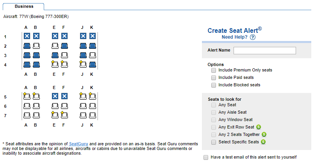Select seat 7F on the seat map
Image resolution: width=314 pixels, height=166 pixels.
click(x=64, y=115)
